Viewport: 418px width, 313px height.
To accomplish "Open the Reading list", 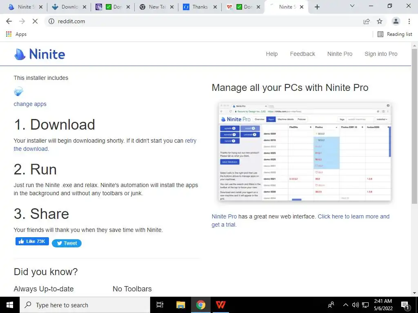I will (x=395, y=34).
